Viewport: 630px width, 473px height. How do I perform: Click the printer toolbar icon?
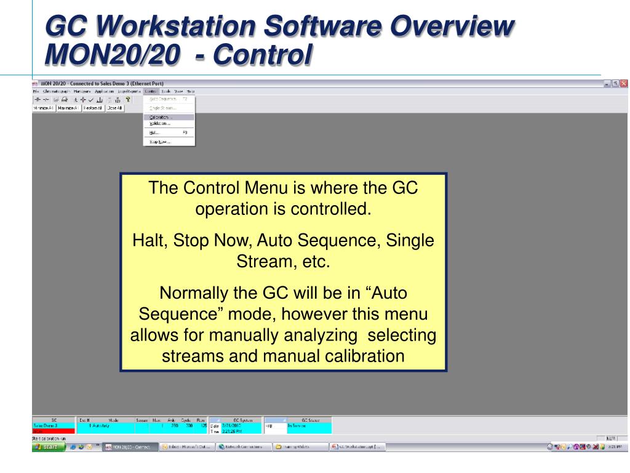(65, 100)
